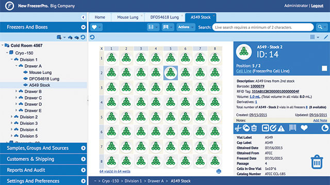Viewport: 330px width, 185px height.
Task: Click the heart favorite icon in vial toolbar
Action: [304, 128]
